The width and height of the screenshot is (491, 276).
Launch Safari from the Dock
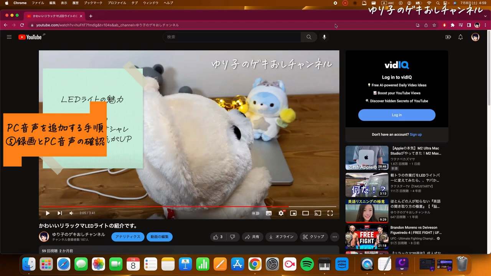tap(64, 264)
